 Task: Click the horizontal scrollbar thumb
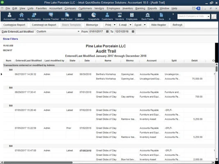coord(38,162)
